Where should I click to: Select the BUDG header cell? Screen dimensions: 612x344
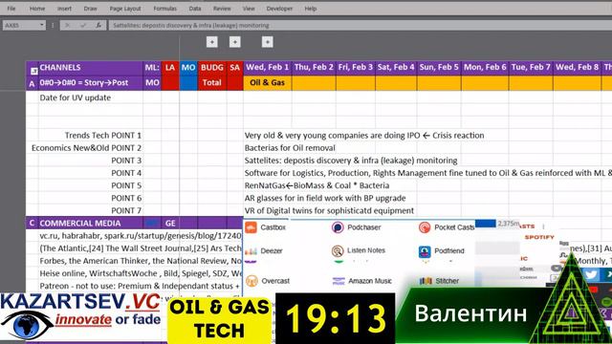[212, 68]
